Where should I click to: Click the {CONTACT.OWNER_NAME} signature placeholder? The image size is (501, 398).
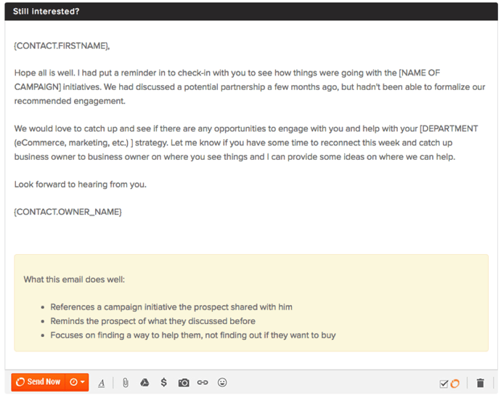click(x=68, y=211)
